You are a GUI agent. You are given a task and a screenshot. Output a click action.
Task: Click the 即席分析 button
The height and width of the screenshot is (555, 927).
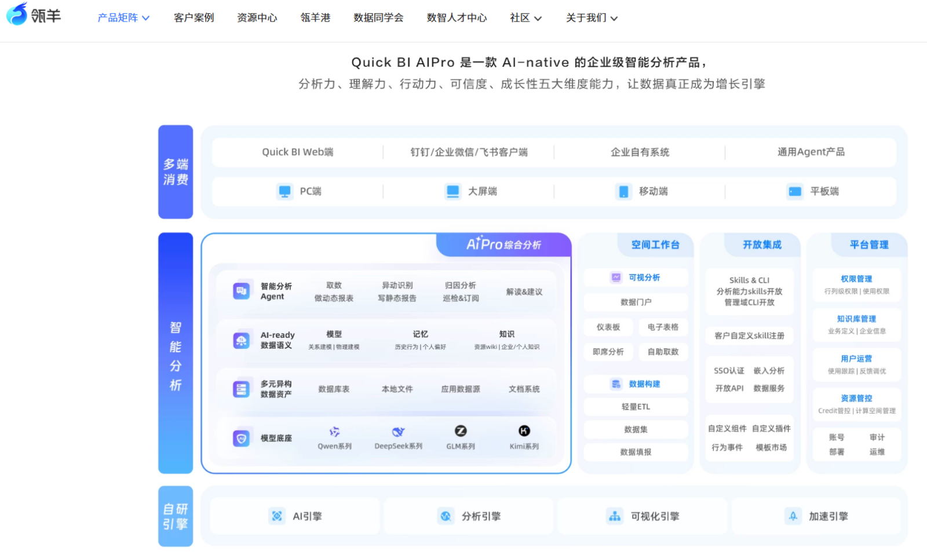[x=608, y=352]
